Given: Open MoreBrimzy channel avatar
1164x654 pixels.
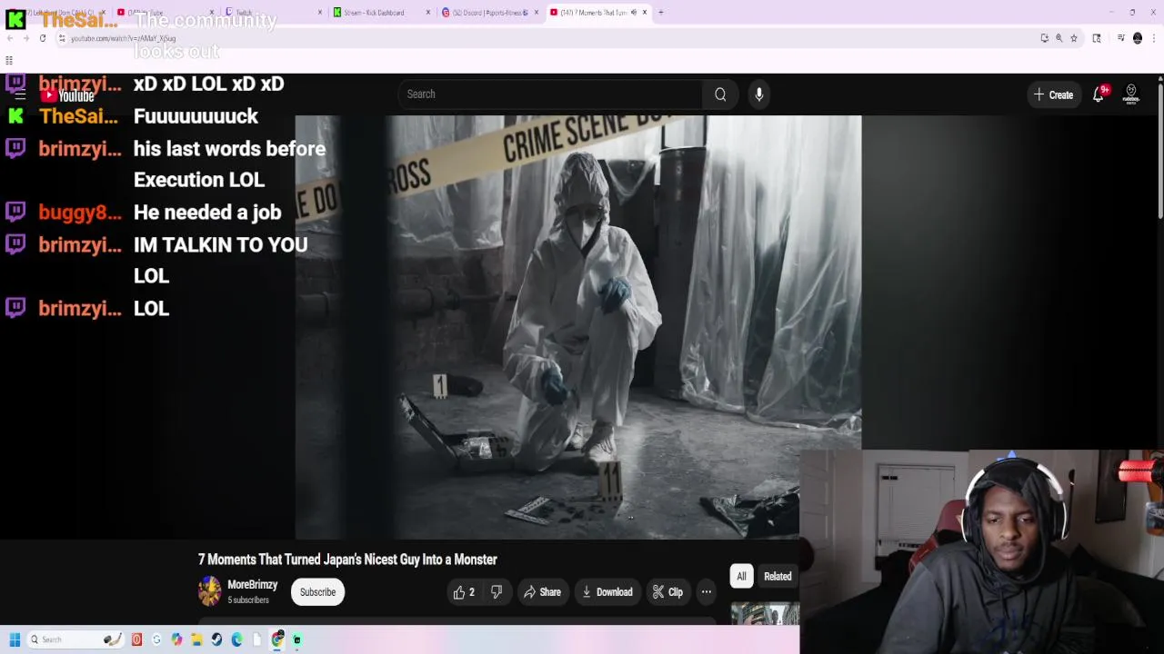Looking at the screenshot, I should click(210, 591).
